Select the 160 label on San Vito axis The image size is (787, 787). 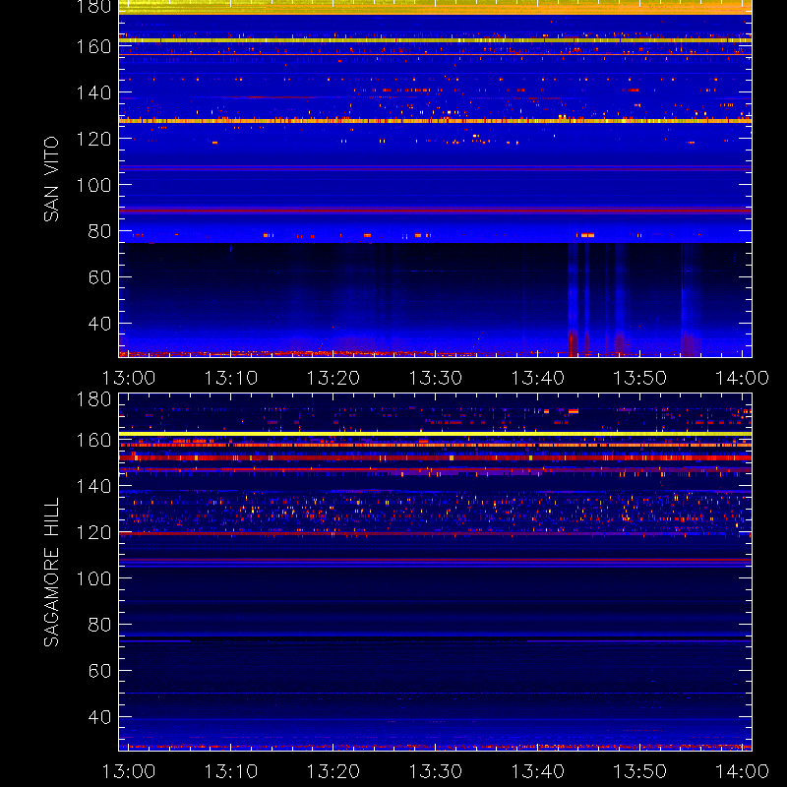pos(93,46)
